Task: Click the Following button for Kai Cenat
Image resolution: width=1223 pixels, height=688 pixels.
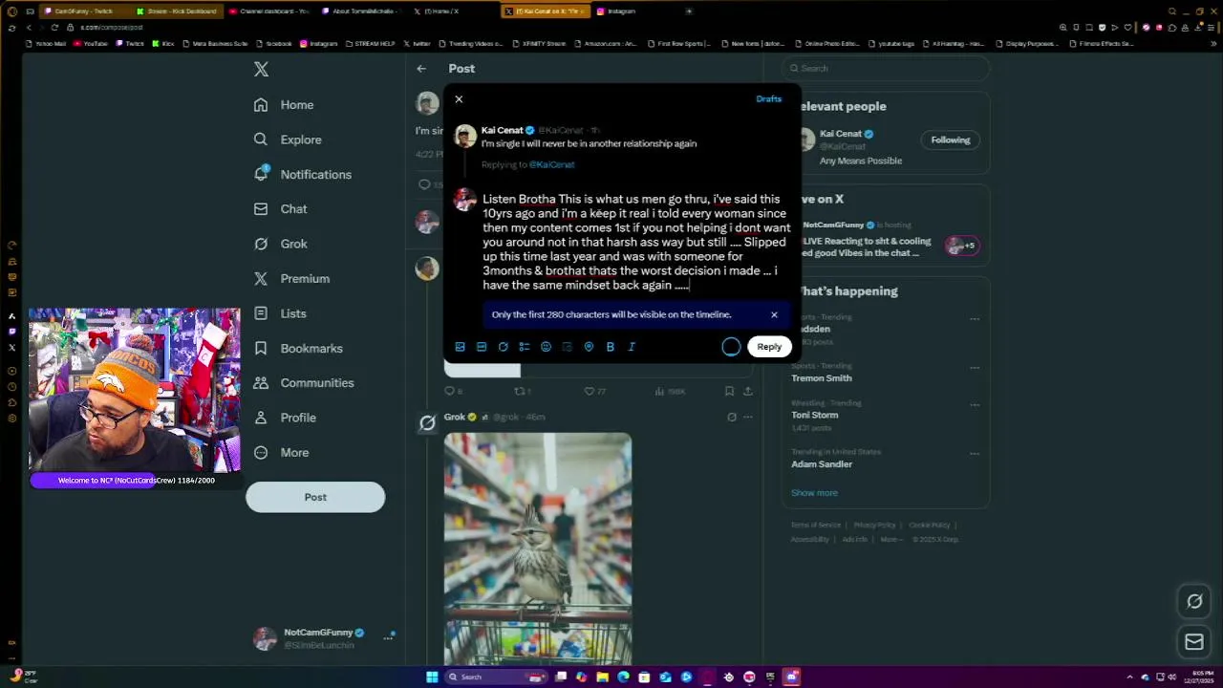Action: [x=951, y=140]
